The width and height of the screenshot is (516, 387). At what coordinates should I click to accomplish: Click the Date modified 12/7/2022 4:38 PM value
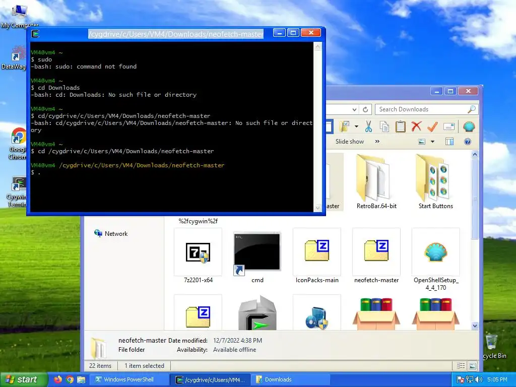(238, 340)
